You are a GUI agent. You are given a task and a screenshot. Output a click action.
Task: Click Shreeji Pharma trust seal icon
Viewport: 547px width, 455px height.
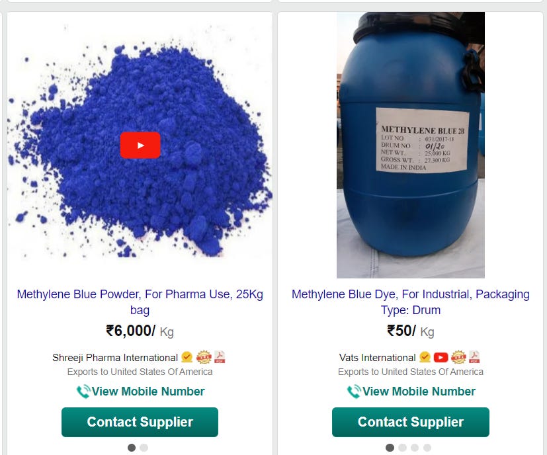coord(204,357)
